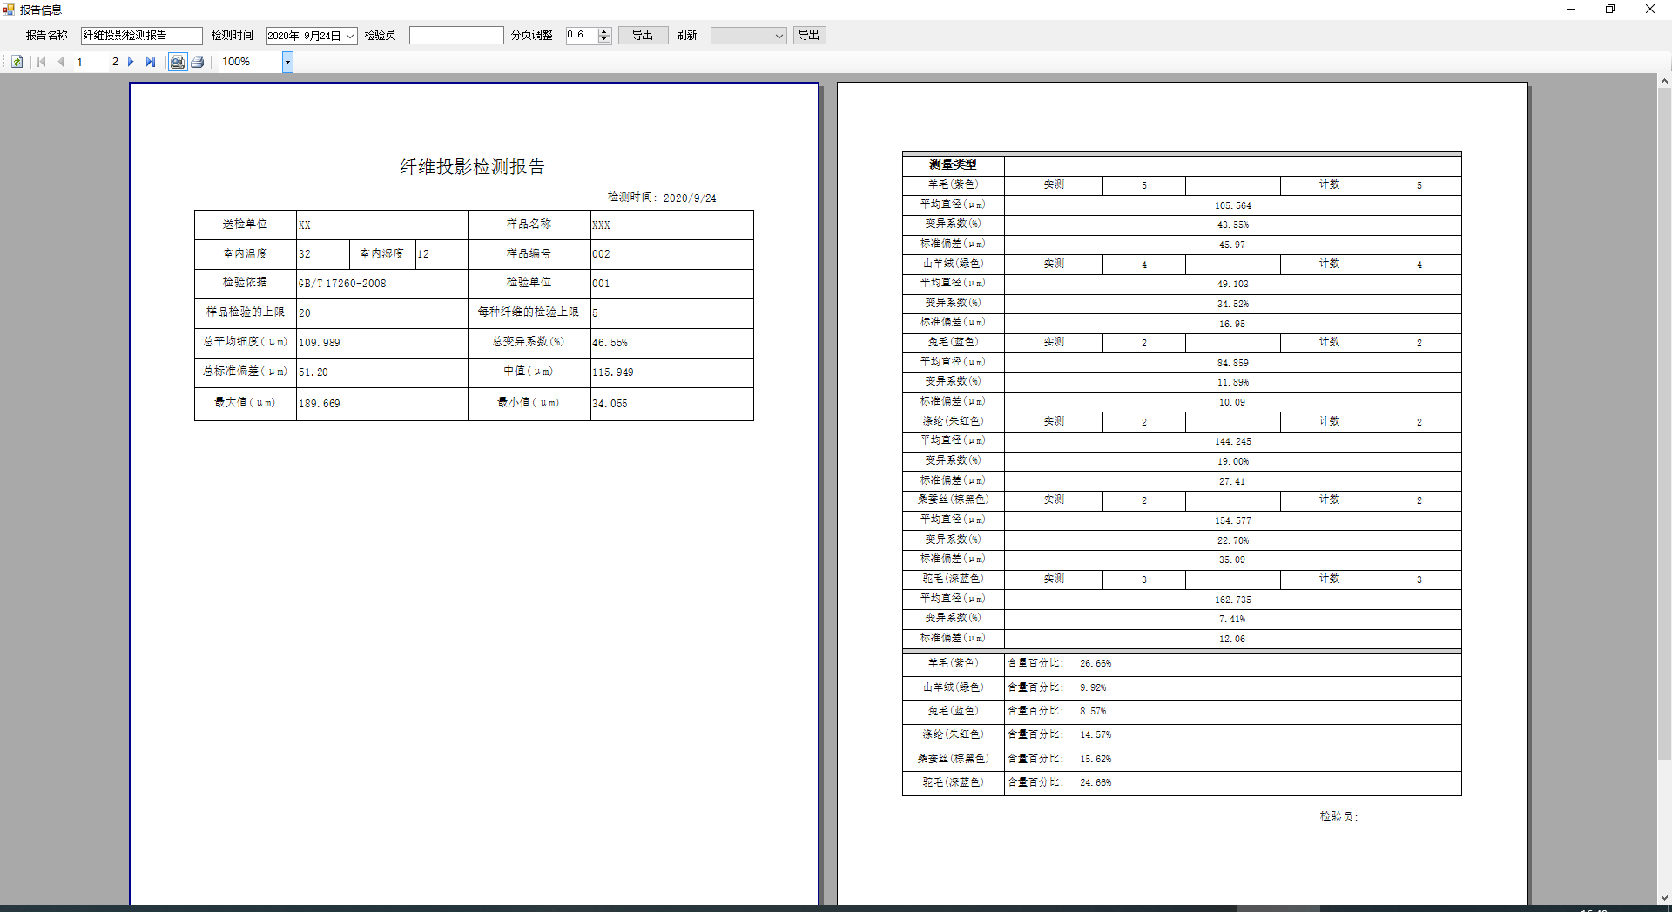Screen dimensions: 1672x912
Task: Decrease the 分页调整 value with down arrow
Action: coord(604,39)
